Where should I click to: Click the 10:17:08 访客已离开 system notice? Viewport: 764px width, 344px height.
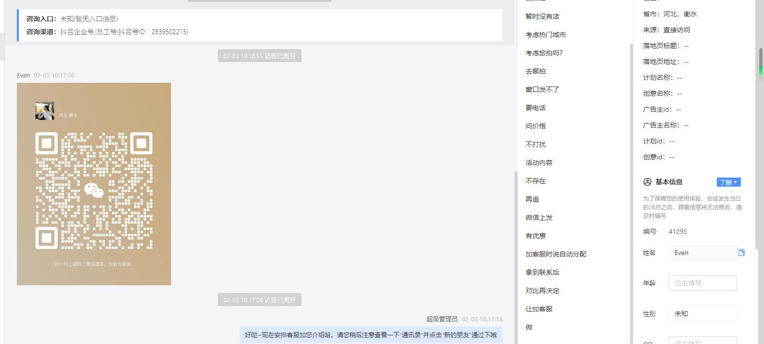(260, 300)
